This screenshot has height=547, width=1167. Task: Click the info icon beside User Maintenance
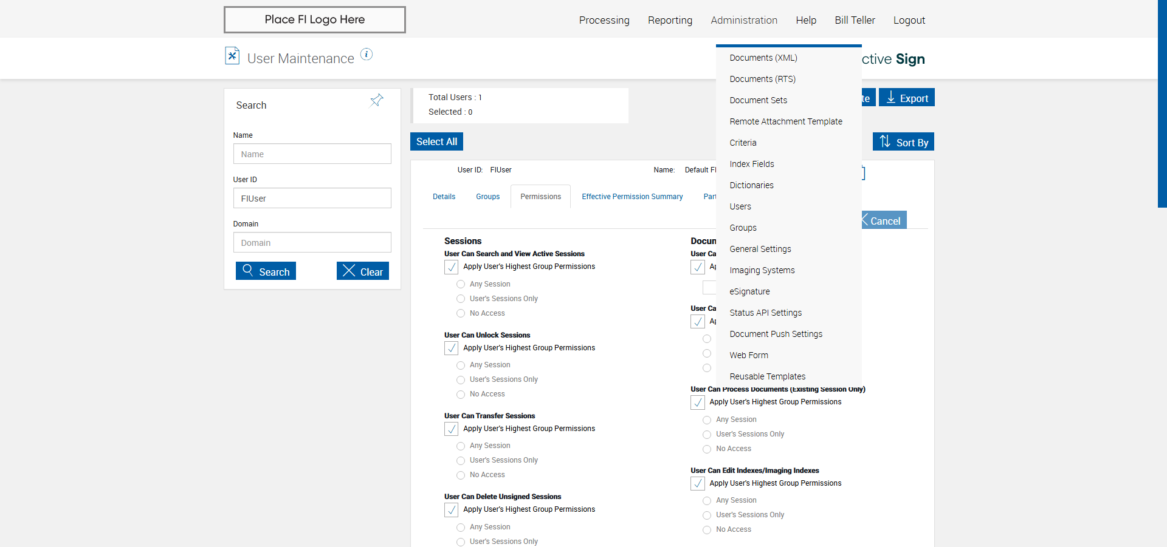pos(367,55)
